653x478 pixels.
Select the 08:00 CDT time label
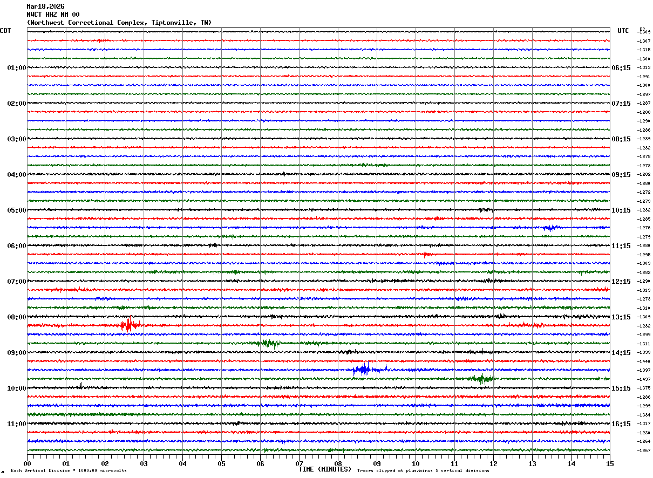click(x=16, y=317)
